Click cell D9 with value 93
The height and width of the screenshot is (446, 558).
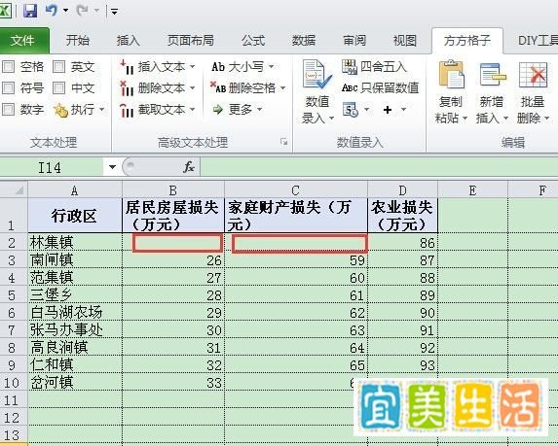point(402,365)
